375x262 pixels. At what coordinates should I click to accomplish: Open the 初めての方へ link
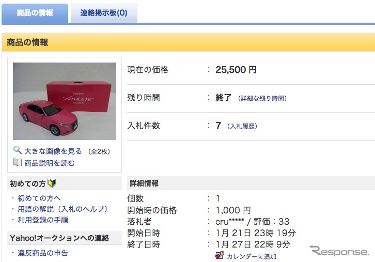tap(39, 198)
